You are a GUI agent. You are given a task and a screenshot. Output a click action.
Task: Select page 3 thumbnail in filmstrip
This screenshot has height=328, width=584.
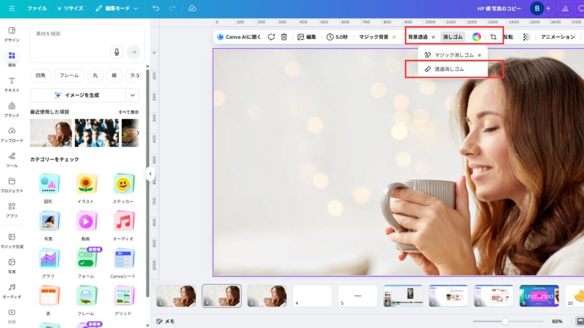point(266,296)
